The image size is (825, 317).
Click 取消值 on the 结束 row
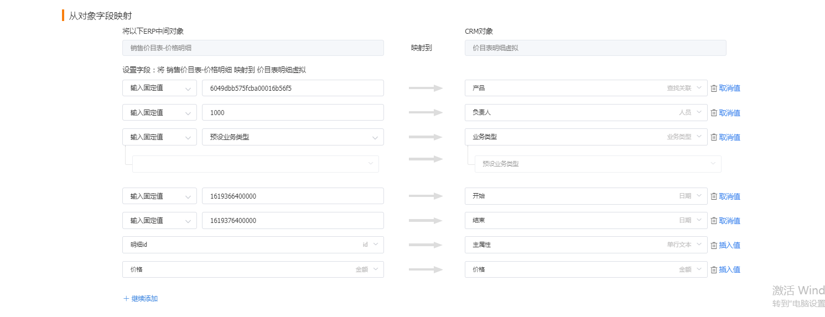[729, 220]
